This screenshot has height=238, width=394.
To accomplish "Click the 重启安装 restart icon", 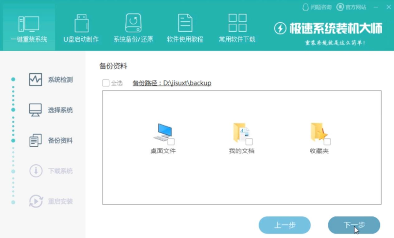I will (x=35, y=201).
